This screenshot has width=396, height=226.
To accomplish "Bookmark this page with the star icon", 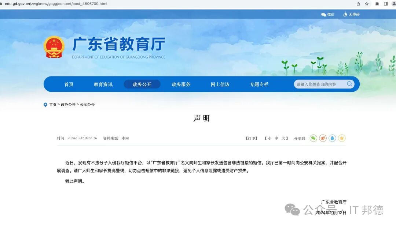I will 367,4.
